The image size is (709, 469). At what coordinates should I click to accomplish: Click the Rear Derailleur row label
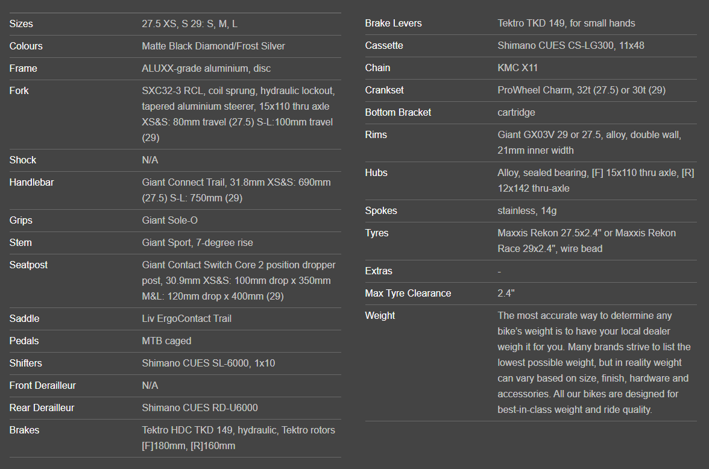click(x=42, y=408)
